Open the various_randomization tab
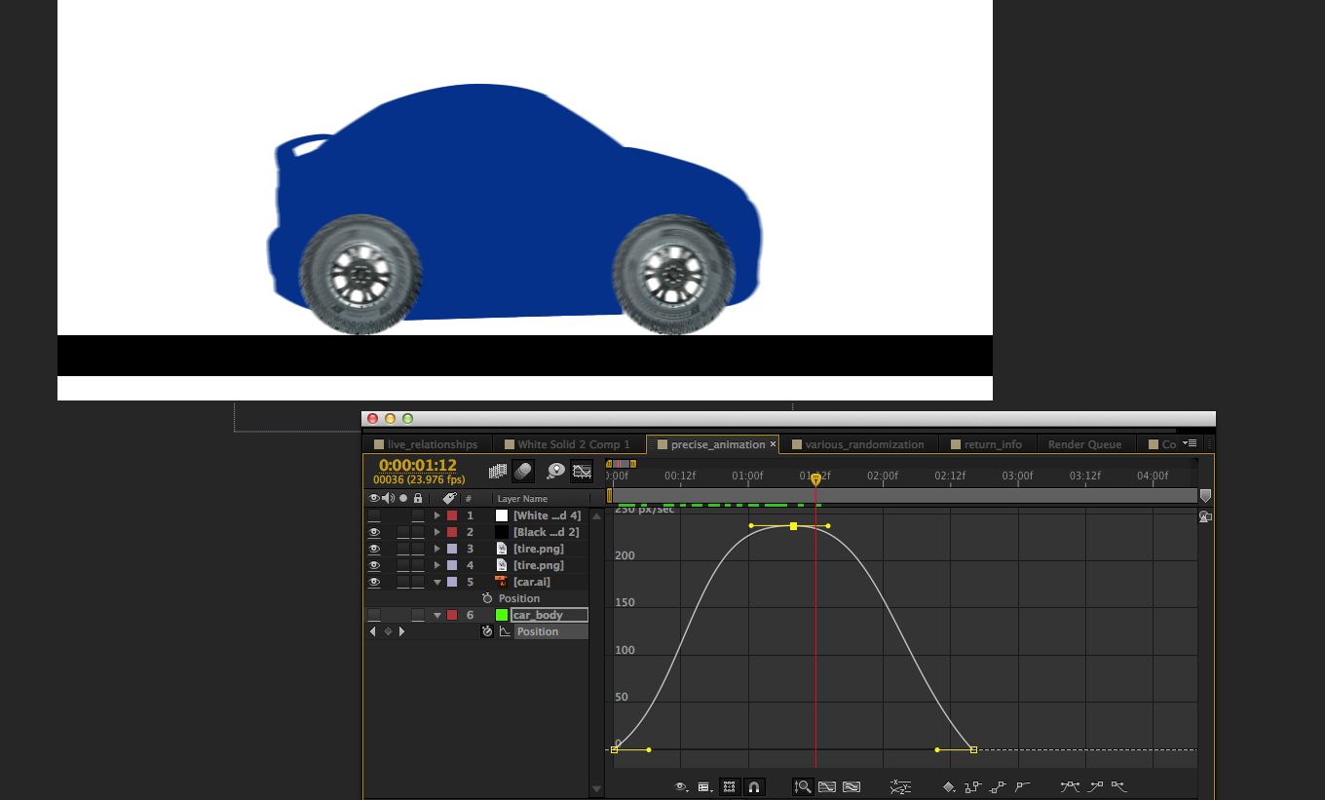 point(863,444)
